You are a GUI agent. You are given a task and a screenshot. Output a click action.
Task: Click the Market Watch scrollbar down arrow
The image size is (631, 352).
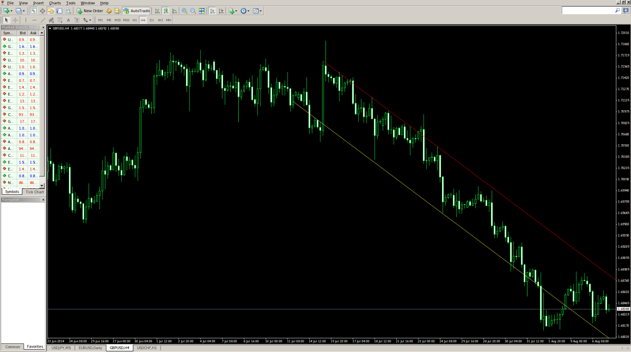[42, 185]
